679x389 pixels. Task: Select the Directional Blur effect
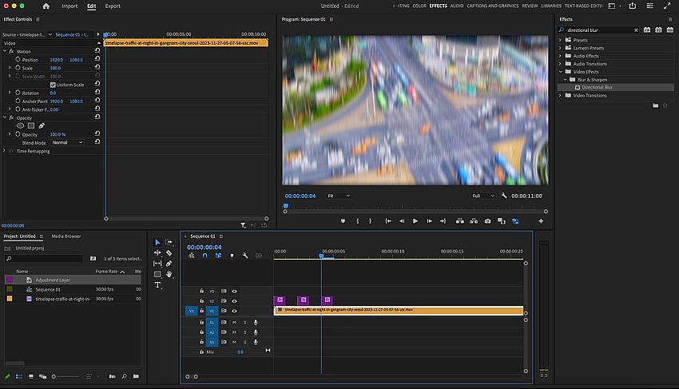pyautogui.click(x=597, y=88)
